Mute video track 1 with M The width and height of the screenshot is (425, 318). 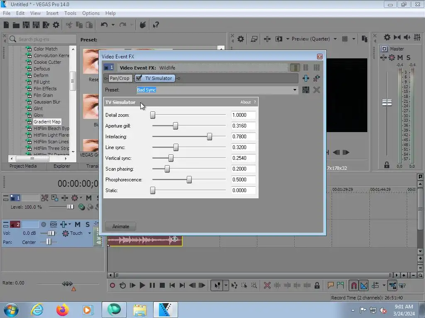tap(89, 198)
